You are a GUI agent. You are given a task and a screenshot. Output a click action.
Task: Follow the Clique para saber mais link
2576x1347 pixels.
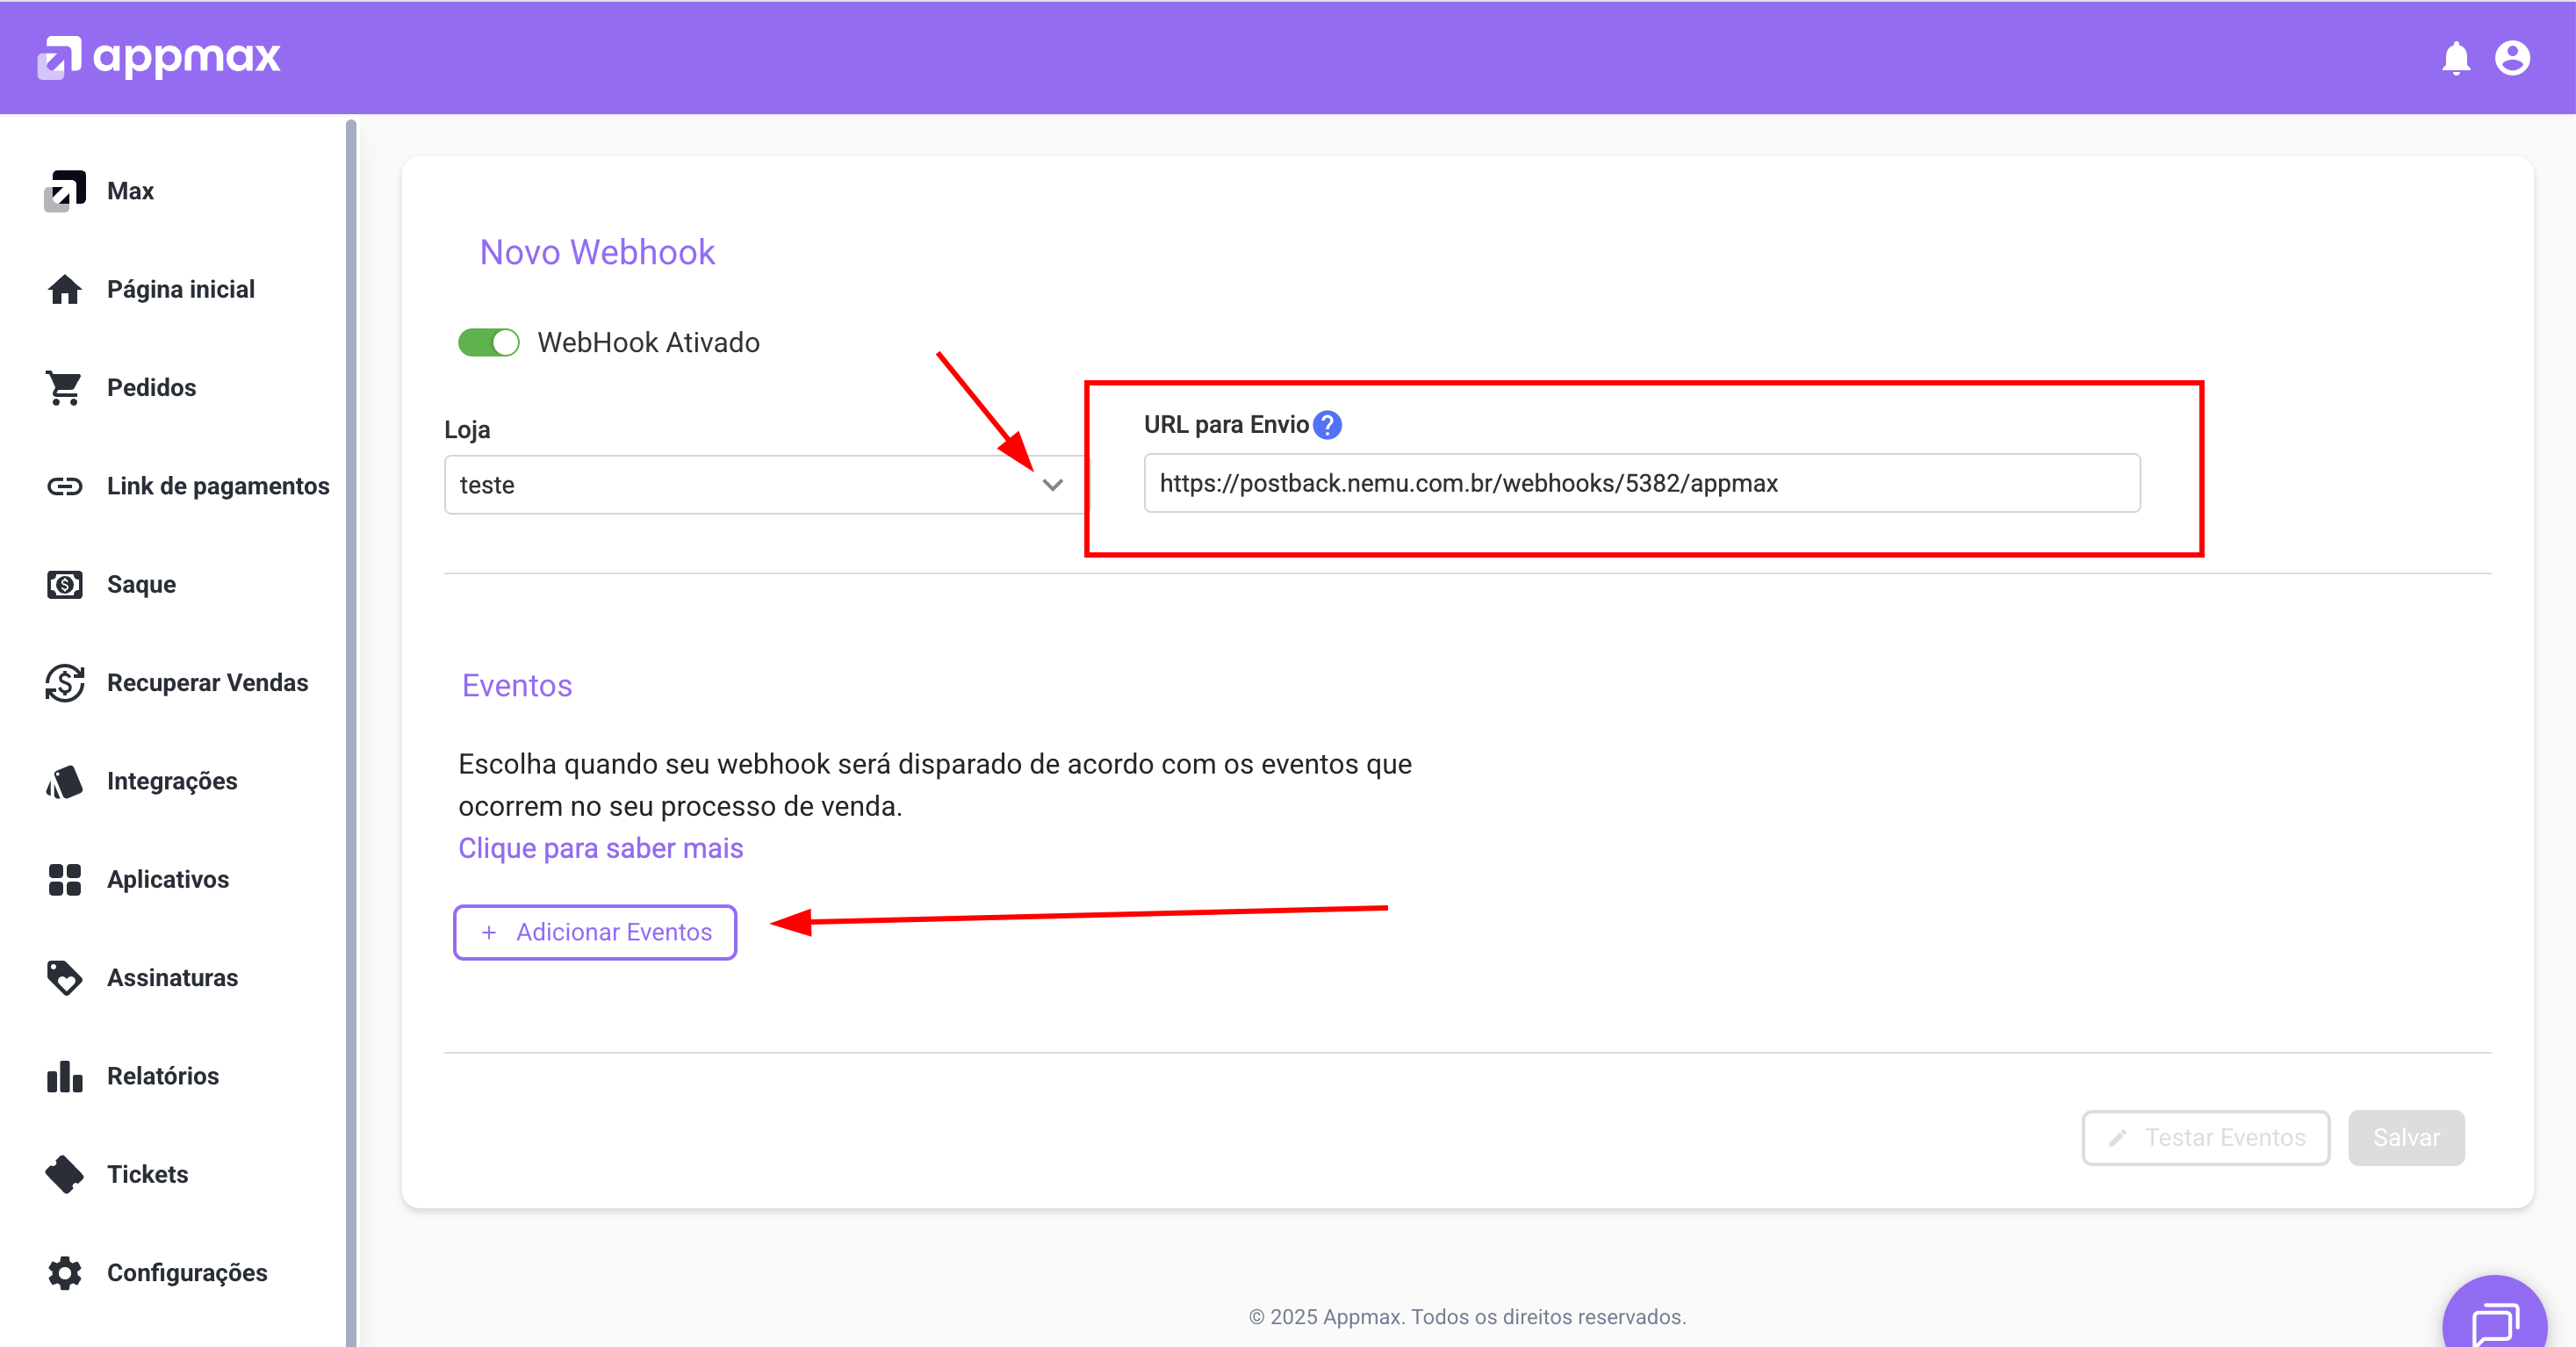point(600,848)
